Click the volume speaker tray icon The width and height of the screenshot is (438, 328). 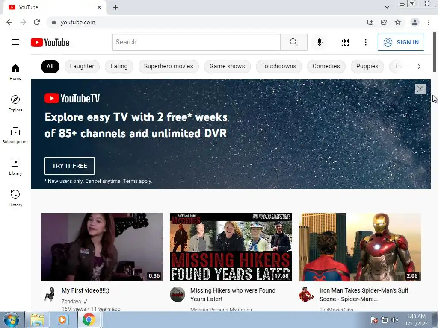coord(395,320)
